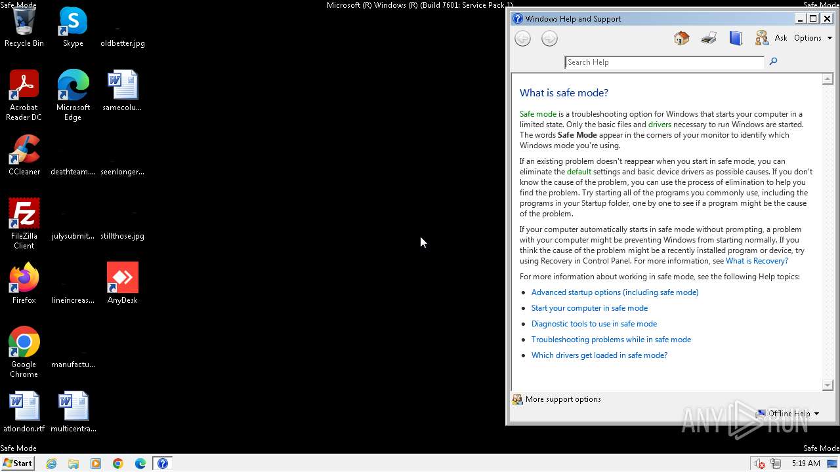Click into the Search Help field
This screenshot has height=472, width=840.
click(x=664, y=62)
